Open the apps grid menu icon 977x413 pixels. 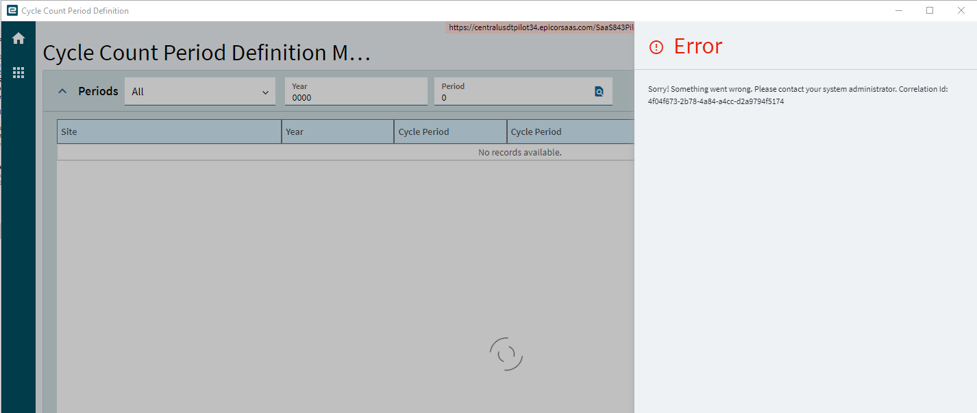pyautogui.click(x=18, y=73)
